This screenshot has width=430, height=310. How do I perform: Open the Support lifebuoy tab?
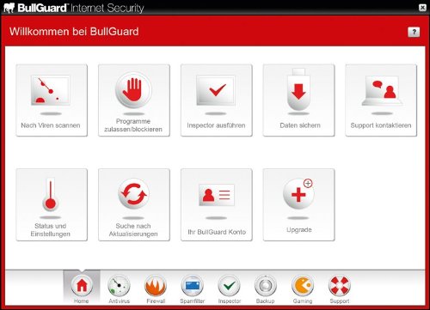pyautogui.click(x=340, y=289)
